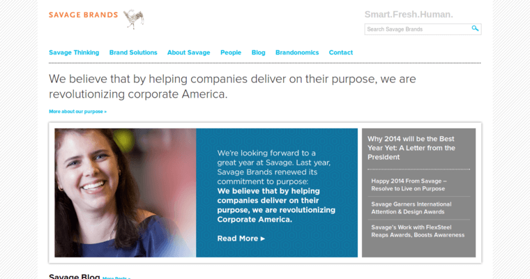Follow the More about our purpose link
530x279 pixels.
[x=77, y=111]
